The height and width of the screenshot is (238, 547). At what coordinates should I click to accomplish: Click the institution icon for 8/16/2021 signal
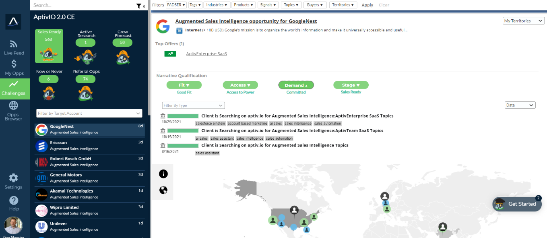click(163, 145)
